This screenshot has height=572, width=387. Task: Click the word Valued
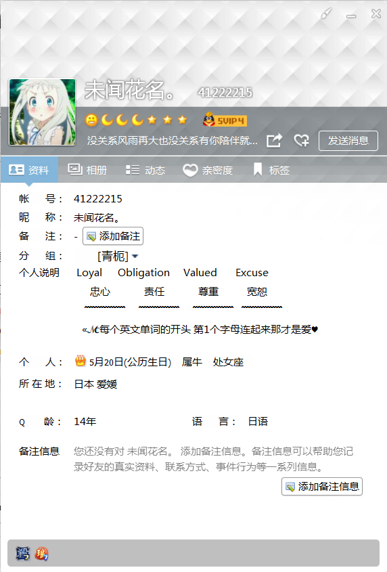(200, 273)
